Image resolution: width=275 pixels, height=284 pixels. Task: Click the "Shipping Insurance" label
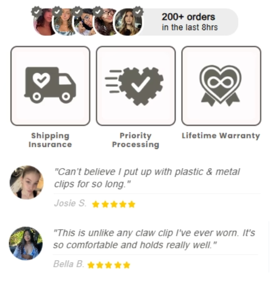[x=50, y=140]
